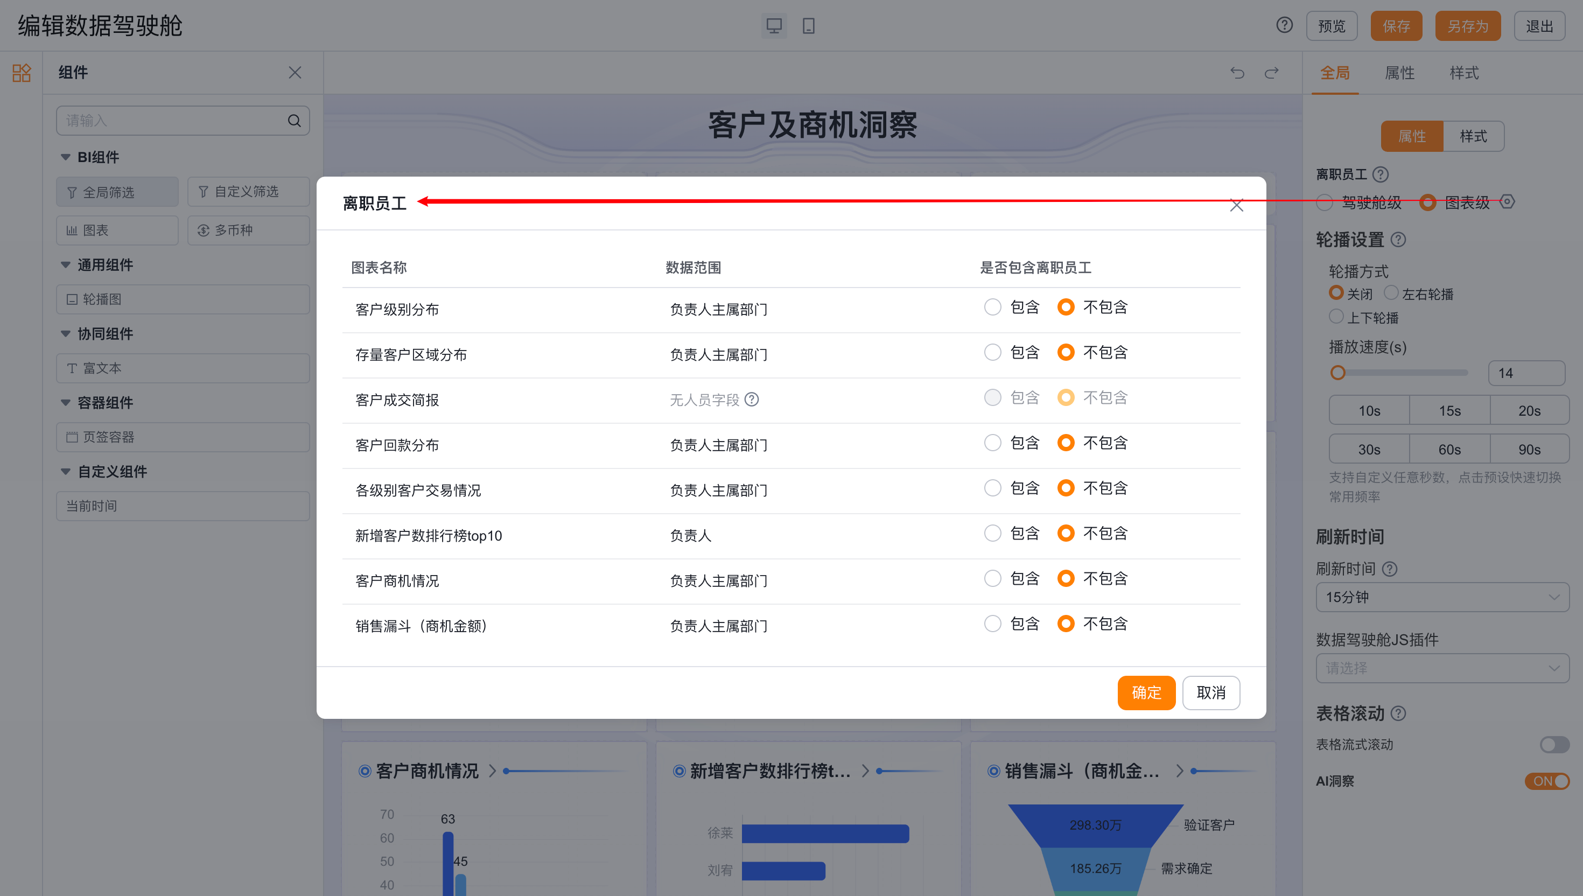The width and height of the screenshot is (1583, 896).
Task: Click the 播放速度 slider handle
Action: pos(1337,373)
